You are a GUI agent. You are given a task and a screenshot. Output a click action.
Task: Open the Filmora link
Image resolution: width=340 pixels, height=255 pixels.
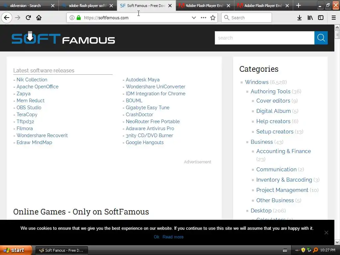coord(25,128)
